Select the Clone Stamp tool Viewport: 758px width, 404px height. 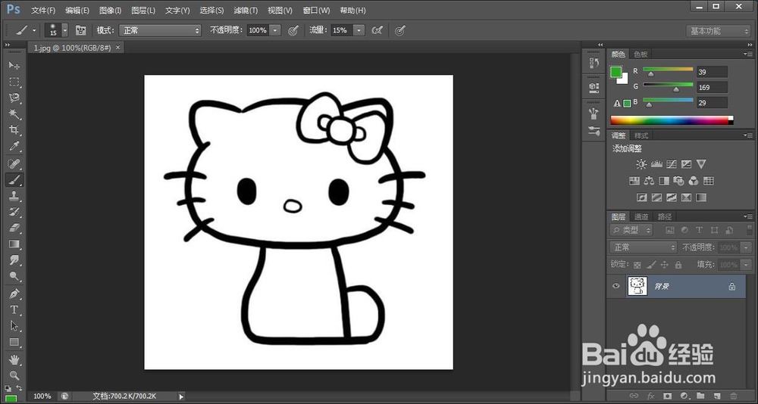(14, 196)
